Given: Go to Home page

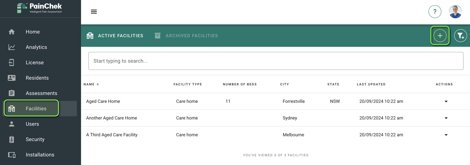Looking at the screenshot, I should (x=33, y=32).
